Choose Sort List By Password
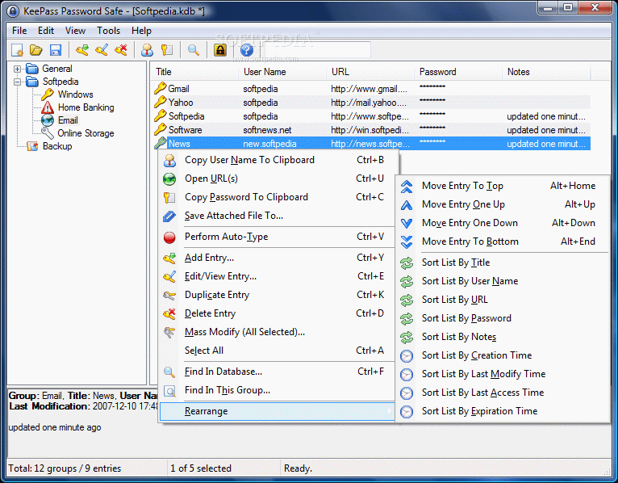 tap(503, 318)
